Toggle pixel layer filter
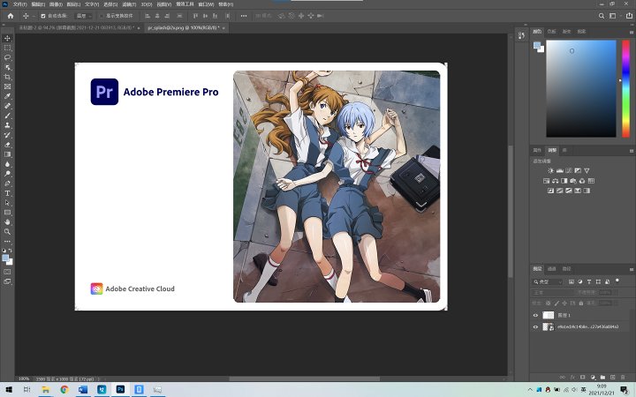Viewport: 636px width, 397px height. 572,281
